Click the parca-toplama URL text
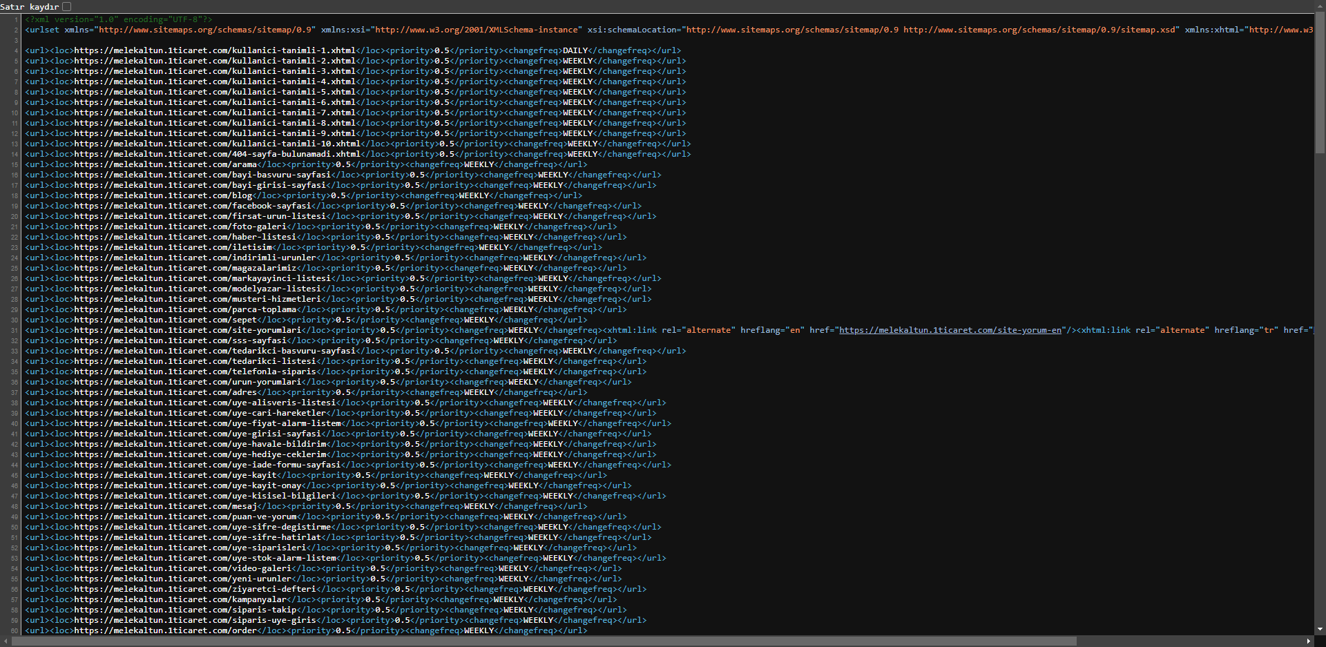The width and height of the screenshot is (1326, 647). click(185, 309)
